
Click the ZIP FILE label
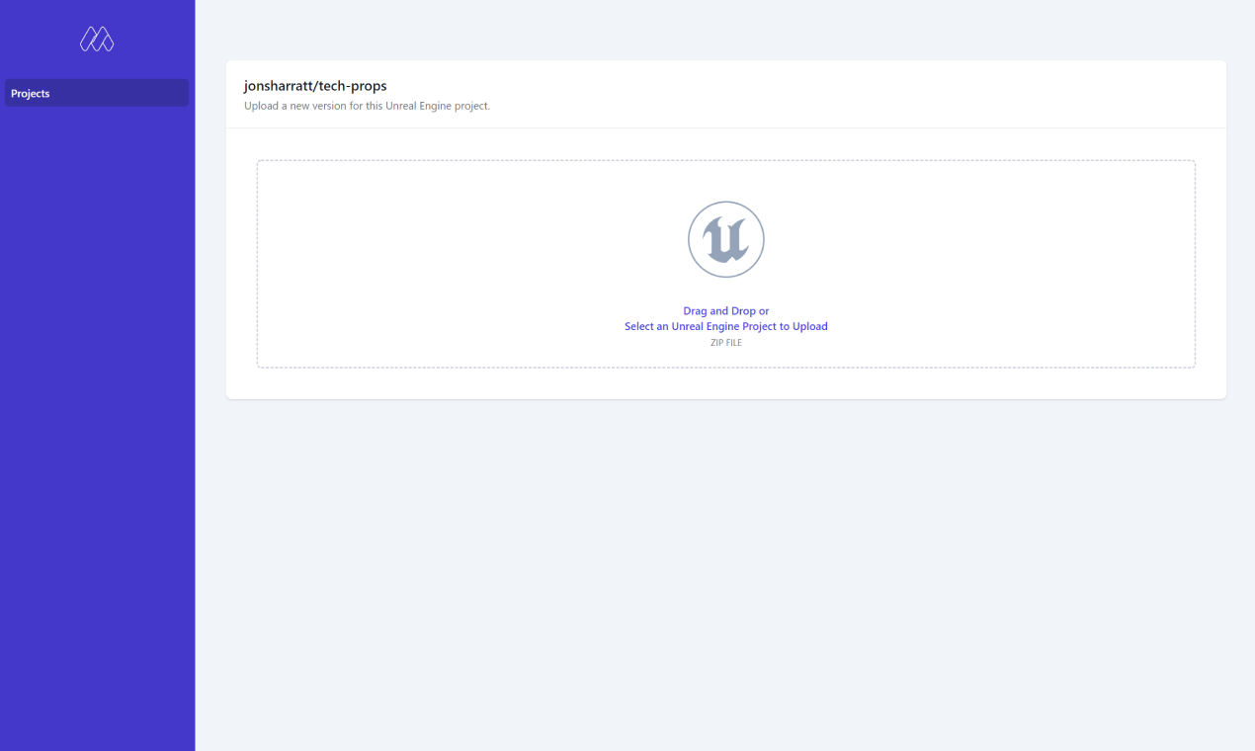coord(726,343)
